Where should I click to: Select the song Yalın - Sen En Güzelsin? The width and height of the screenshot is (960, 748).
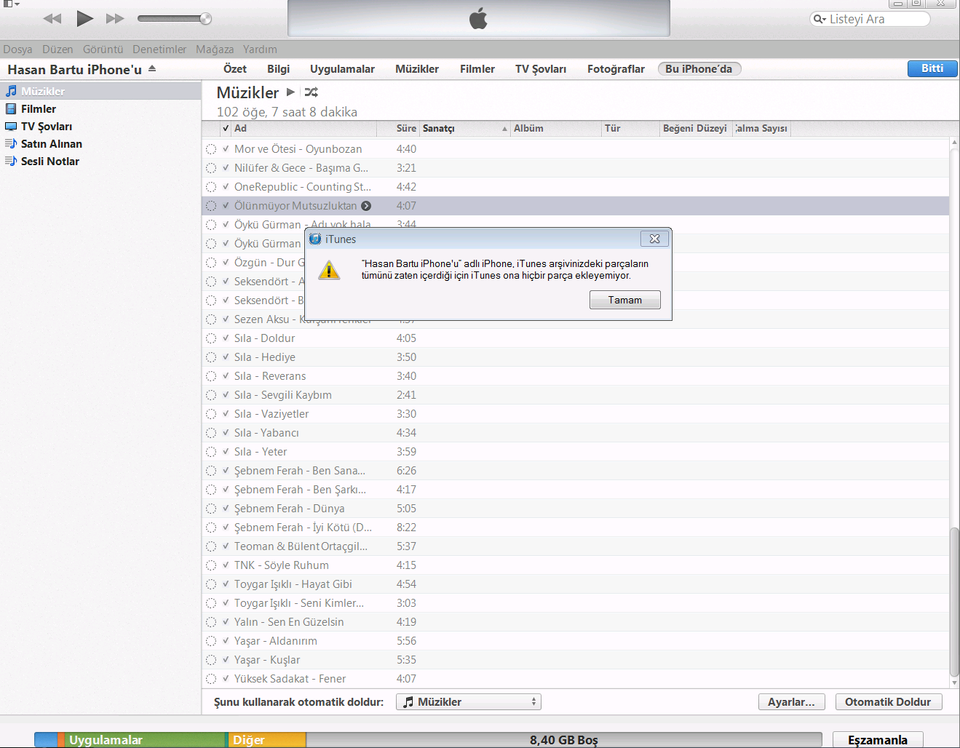click(575, 621)
